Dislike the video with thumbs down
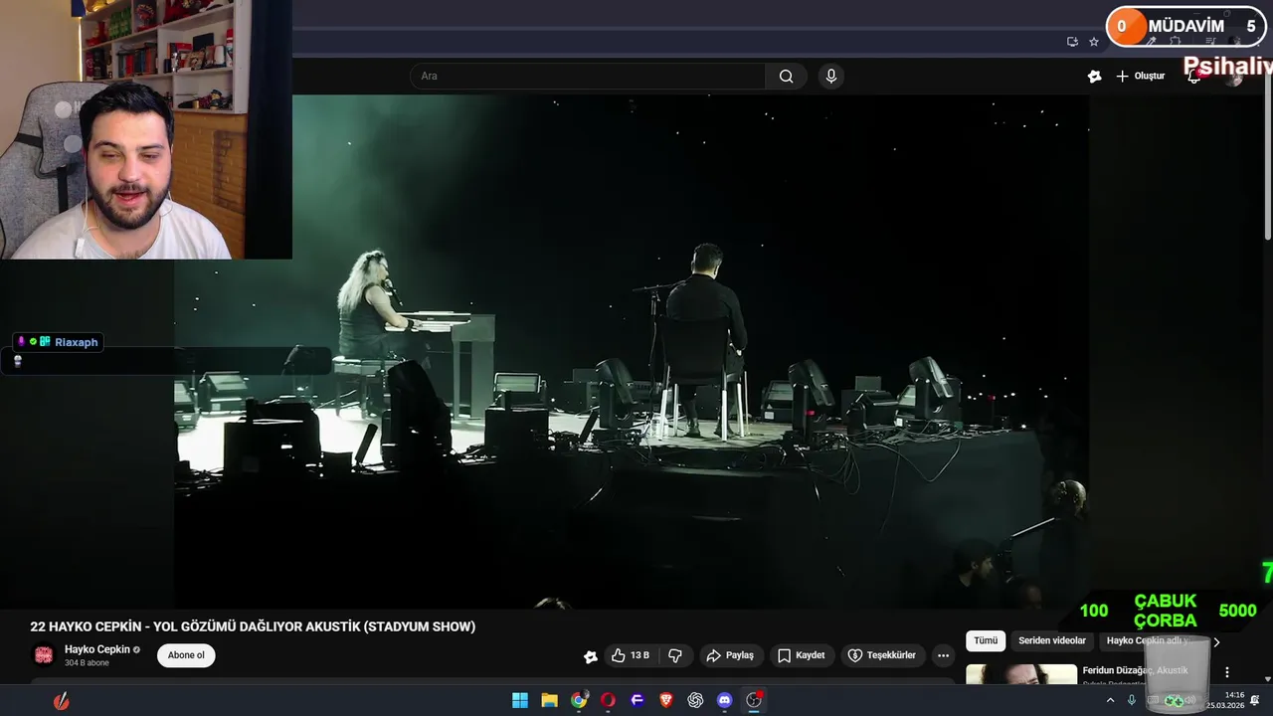 pos(675,655)
